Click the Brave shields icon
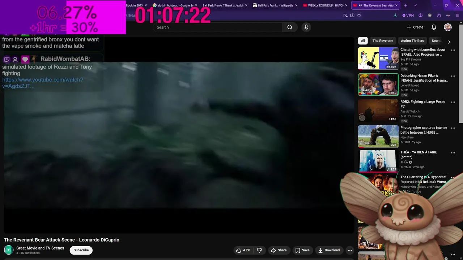Screen dimensions: 463x260 tap(430, 16)
